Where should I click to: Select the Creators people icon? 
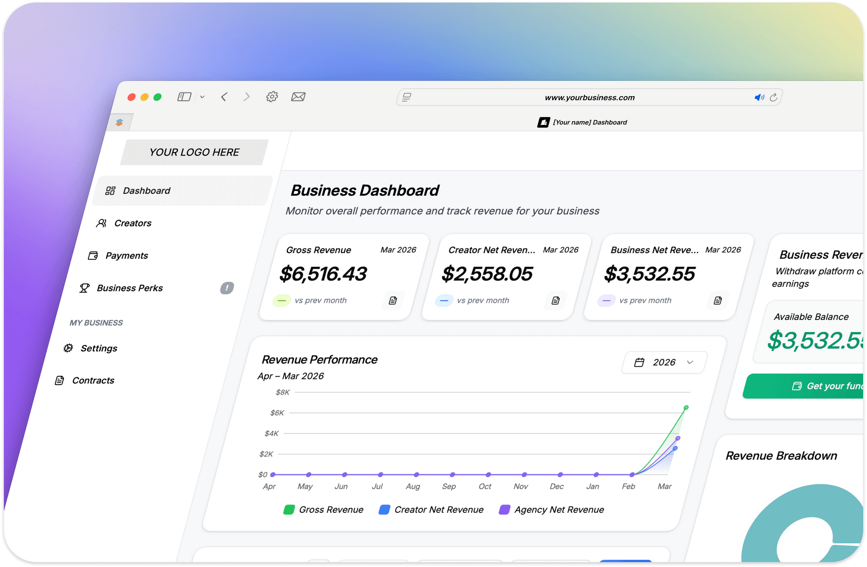(x=102, y=223)
